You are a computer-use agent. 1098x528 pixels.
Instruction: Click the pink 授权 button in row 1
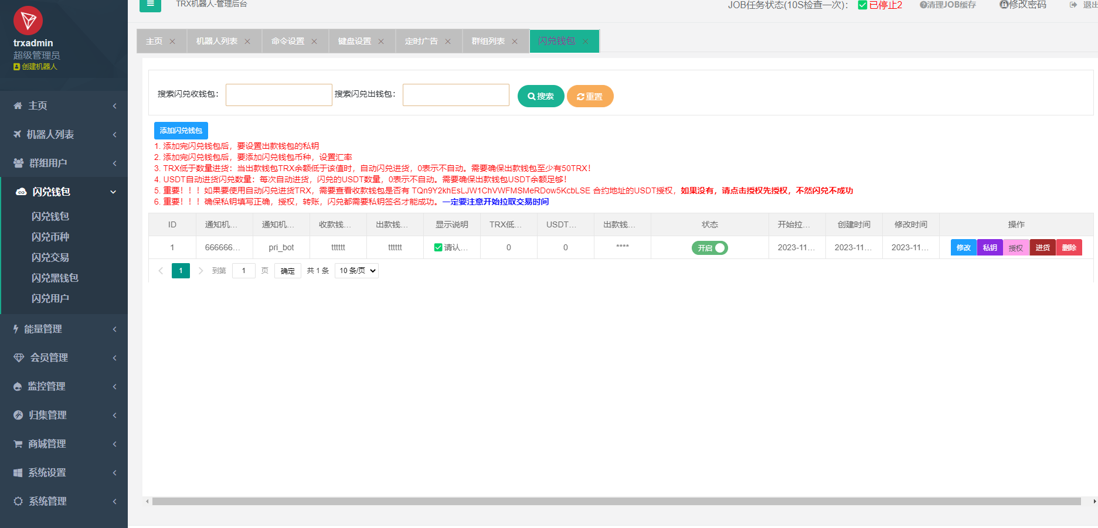point(1016,248)
